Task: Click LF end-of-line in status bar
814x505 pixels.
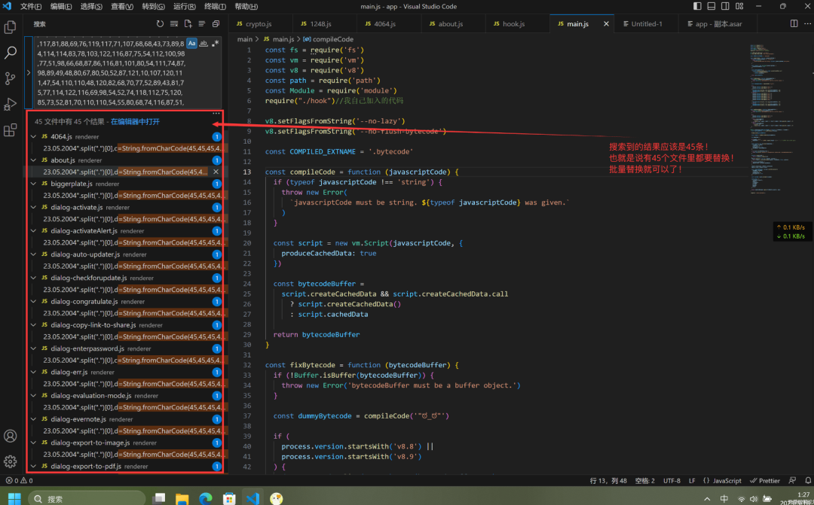Action: (x=692, y=481)
